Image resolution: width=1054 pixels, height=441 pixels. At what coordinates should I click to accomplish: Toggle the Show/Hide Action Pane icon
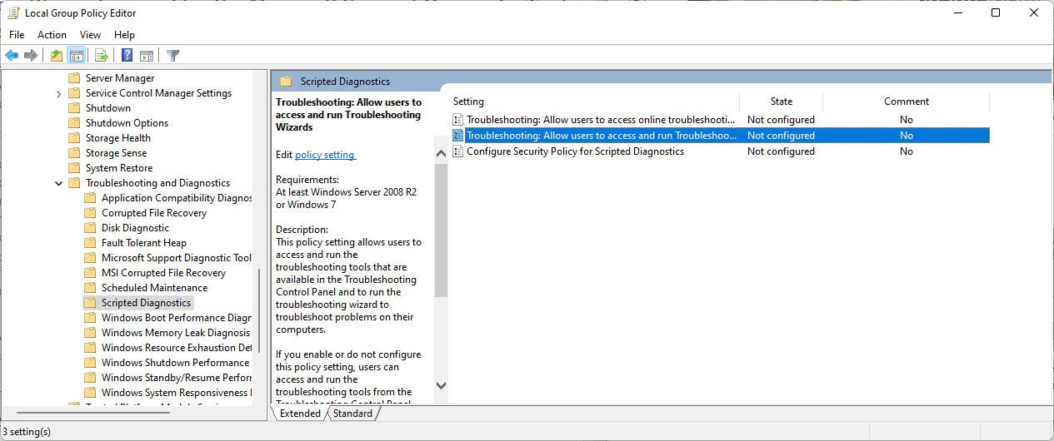pyautogui.click(x=147, y=56)
